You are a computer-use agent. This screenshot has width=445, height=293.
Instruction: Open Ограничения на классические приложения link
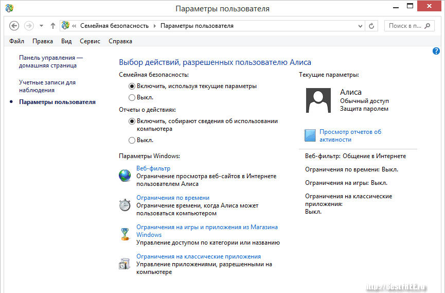(199, 256)
